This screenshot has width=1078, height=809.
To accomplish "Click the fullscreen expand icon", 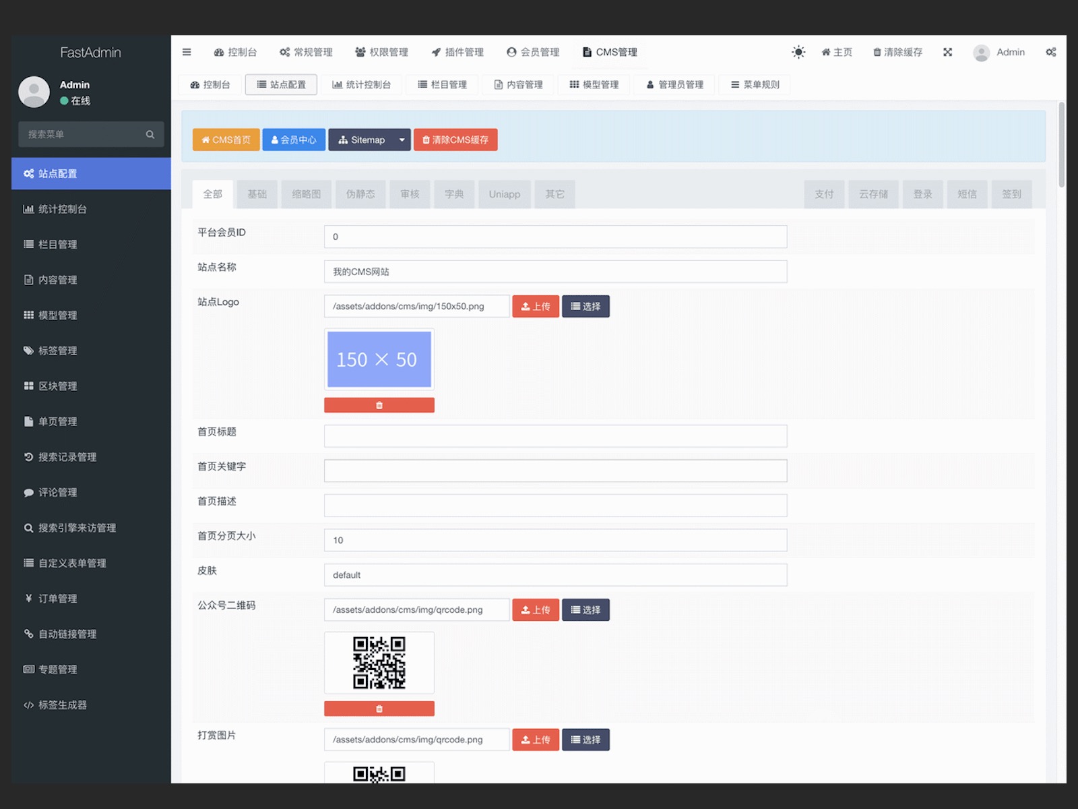I will [948, 52].
